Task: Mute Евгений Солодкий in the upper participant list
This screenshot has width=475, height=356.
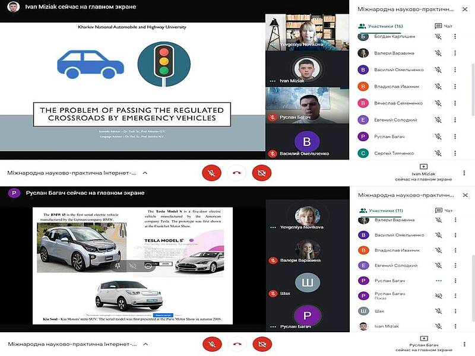Action: tap(438, 120)
